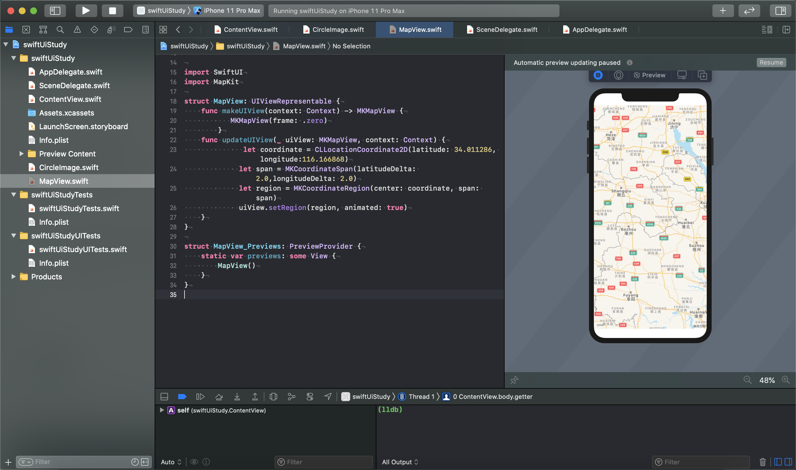Open the Breakpoint navigator
Screen dimensions: 796x470
[x=128, y=30]
